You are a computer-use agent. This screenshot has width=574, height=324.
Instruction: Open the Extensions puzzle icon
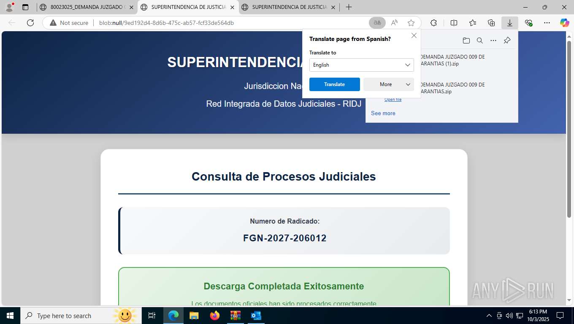(x=433, y=23)
